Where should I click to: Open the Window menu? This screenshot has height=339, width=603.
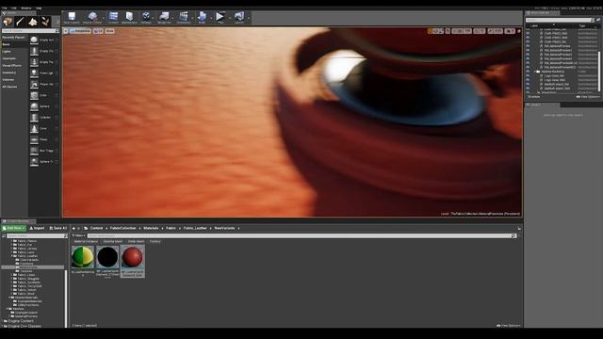click(x=26, y=8)
